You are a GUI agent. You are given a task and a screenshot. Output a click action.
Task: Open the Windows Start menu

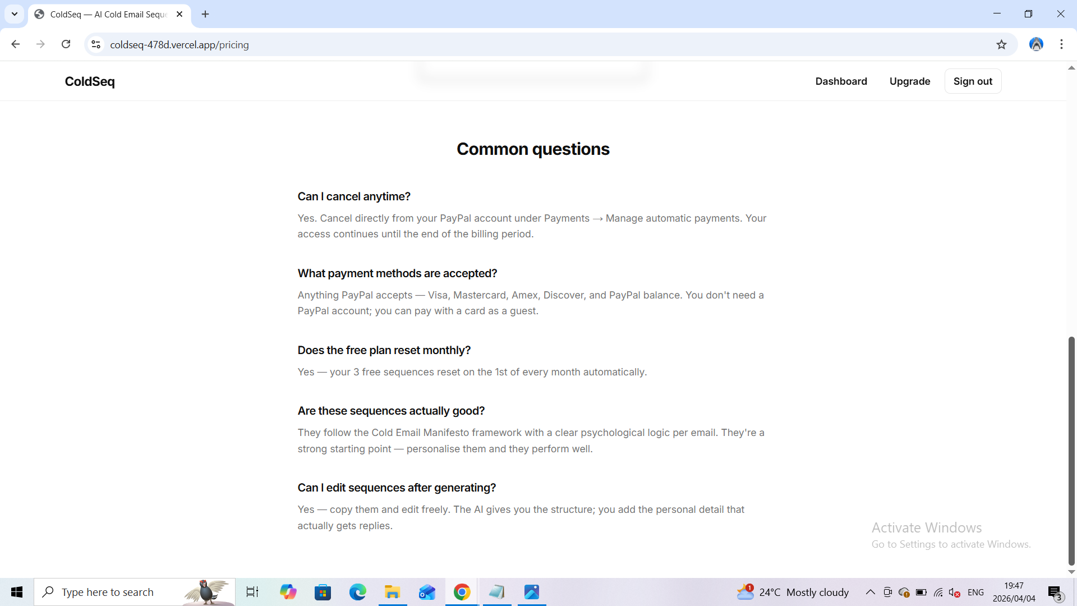pos(17,592)
